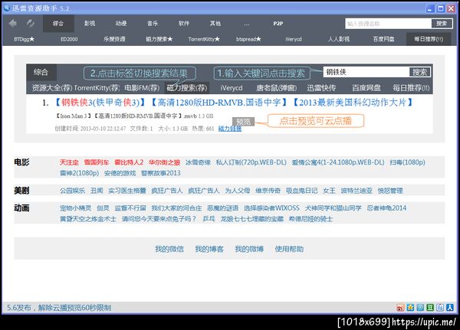Open movie link 安德的游戏
Viewport: 460px width, 330px height.
click(120, 173)
